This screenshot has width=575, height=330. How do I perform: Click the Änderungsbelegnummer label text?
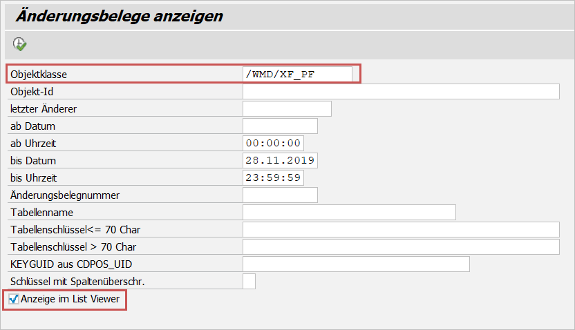tap(65, 195)
